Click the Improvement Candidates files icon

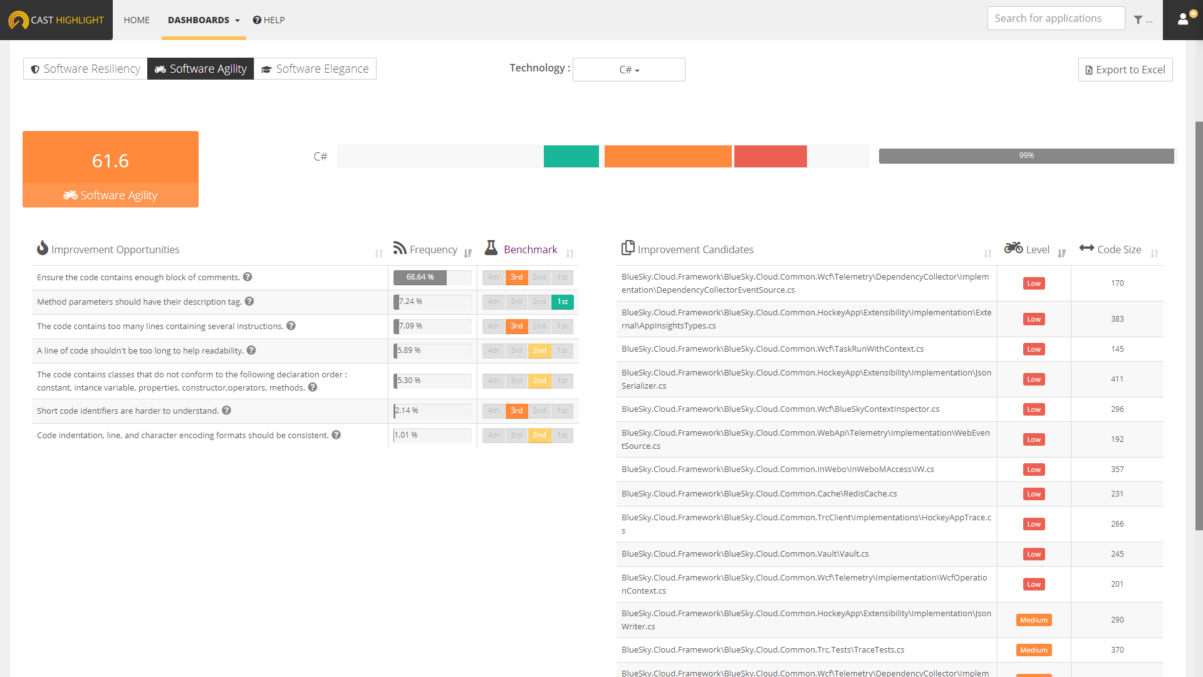click(628, 248)
